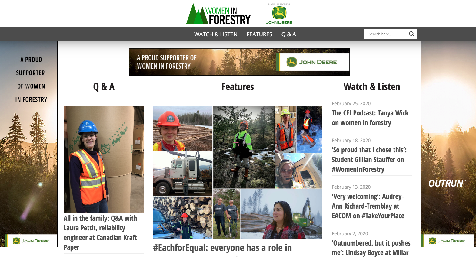Open the Women in Forestry logo

click(218, 14)
